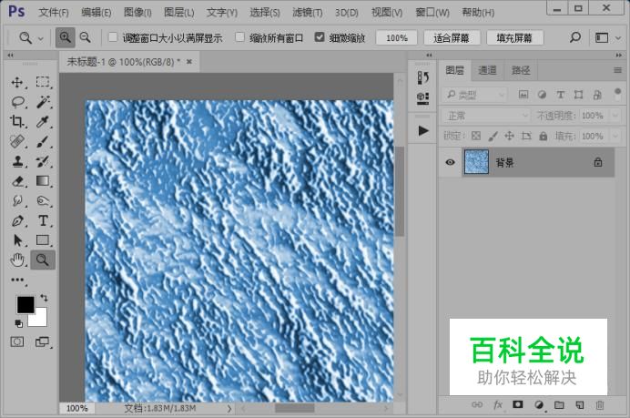Open the 滤镜(T) menu
Screen dimensions: 630x418
(308, 13)
